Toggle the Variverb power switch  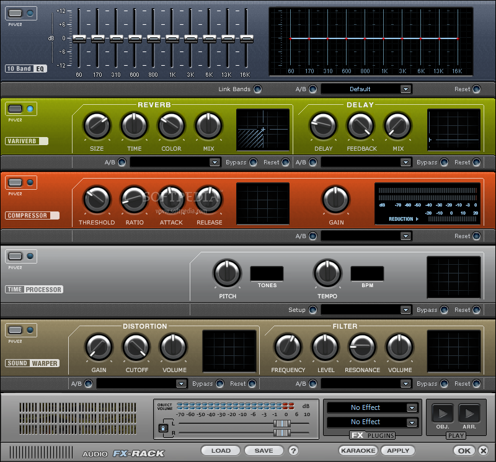pos(15,109)
